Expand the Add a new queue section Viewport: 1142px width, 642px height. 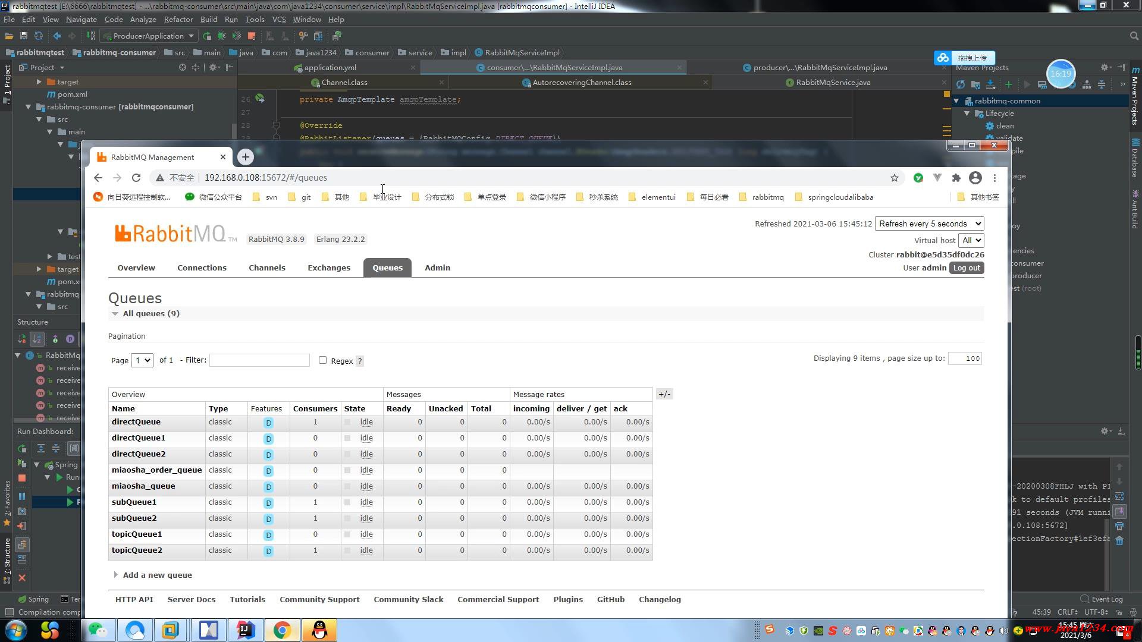tap(153, 575)
